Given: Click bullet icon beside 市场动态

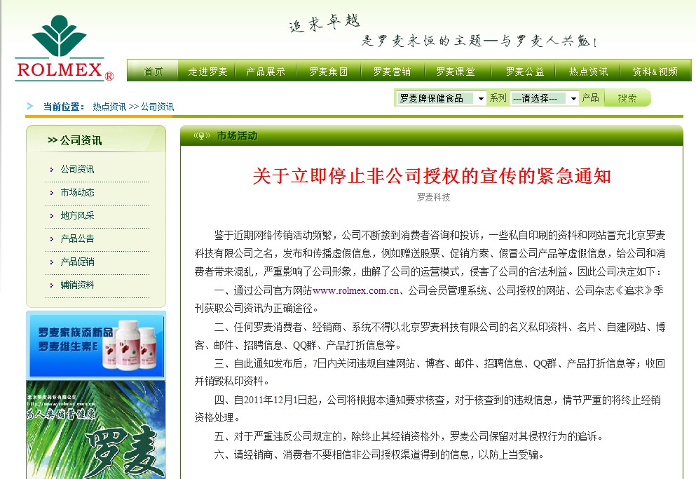Looking at the screenshot, I should point(52,193).
